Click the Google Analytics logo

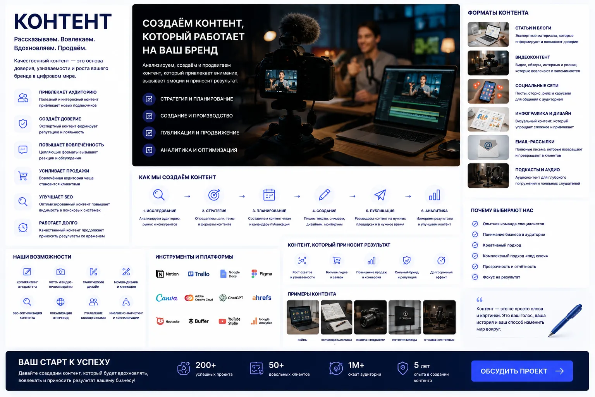(262, 321)
